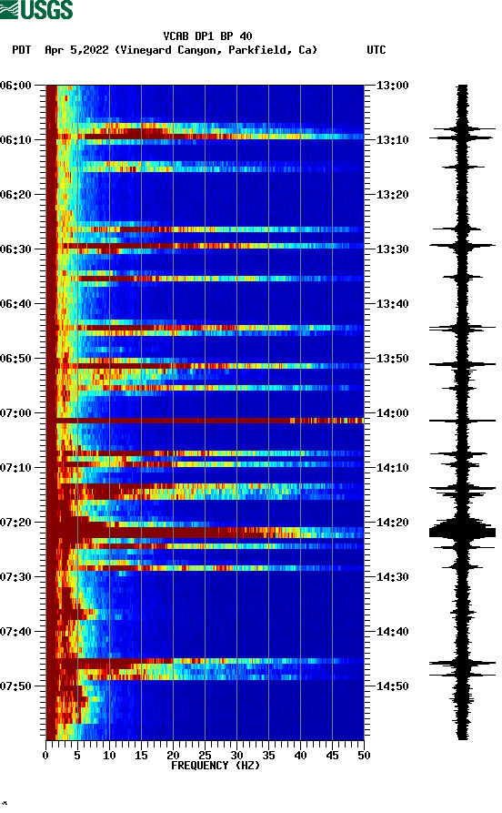Screen dimensions: 502x813
Task: Click frequency axis tick label 30
Action: click(x=236, y=756)
